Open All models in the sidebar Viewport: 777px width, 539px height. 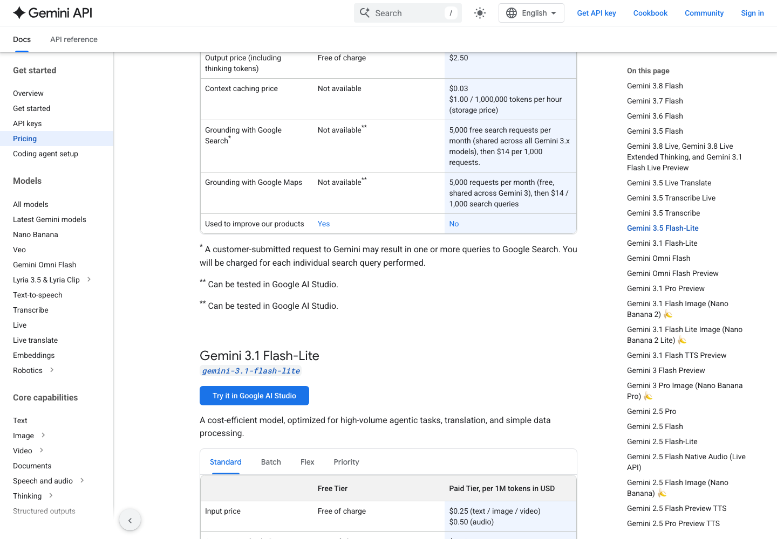coord(31,204)
